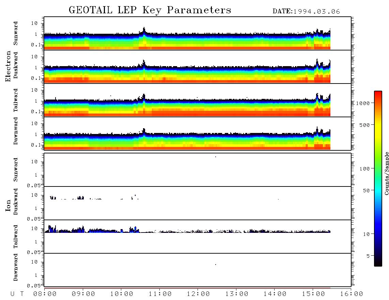Click the 500 value on the color bar

coord(364,125)
